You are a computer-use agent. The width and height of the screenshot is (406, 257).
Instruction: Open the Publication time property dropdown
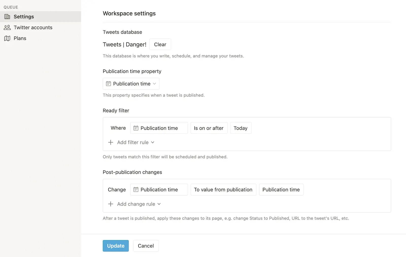pos(131,83)
